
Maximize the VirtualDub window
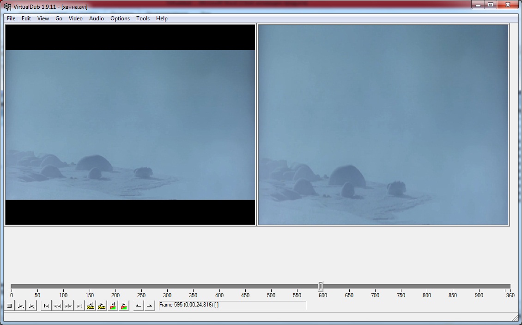coord(491,5)
